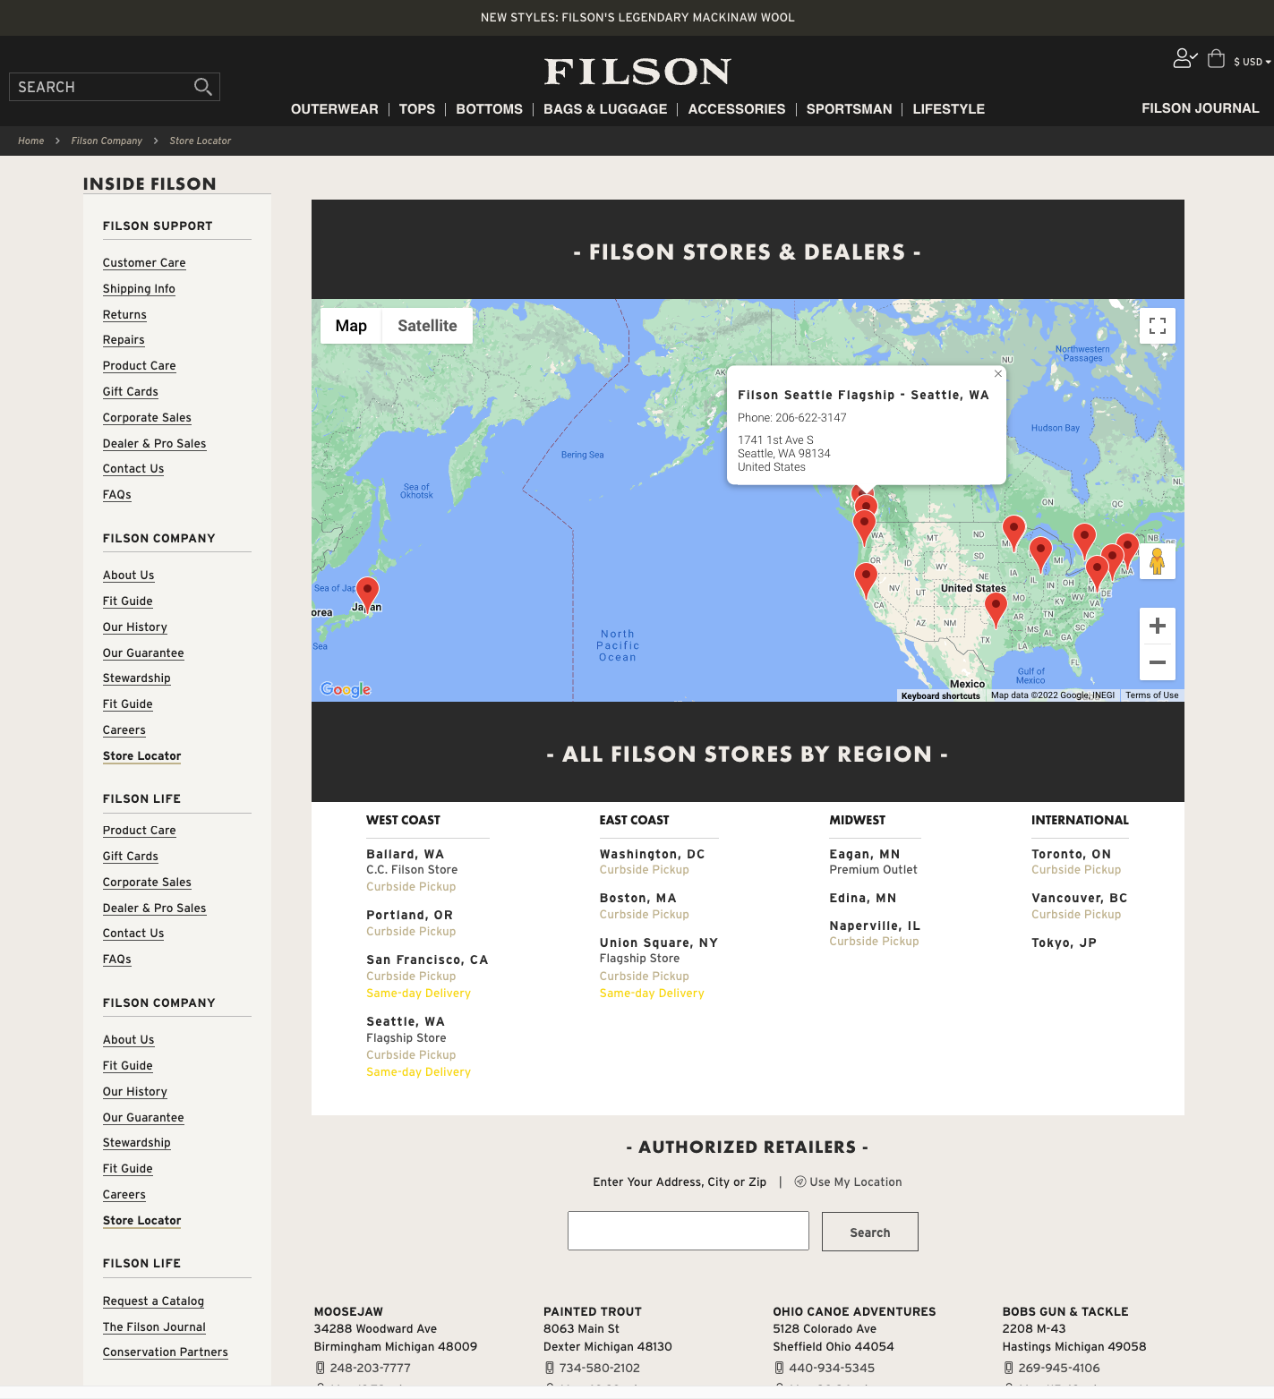Open map Keyboard shortcuts
The width and height of the screenshot is (1274, 1399).
tap(941, 695)
